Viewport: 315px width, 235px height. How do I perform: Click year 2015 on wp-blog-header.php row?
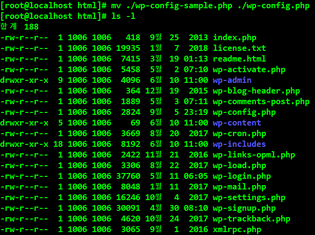point(198,91)
